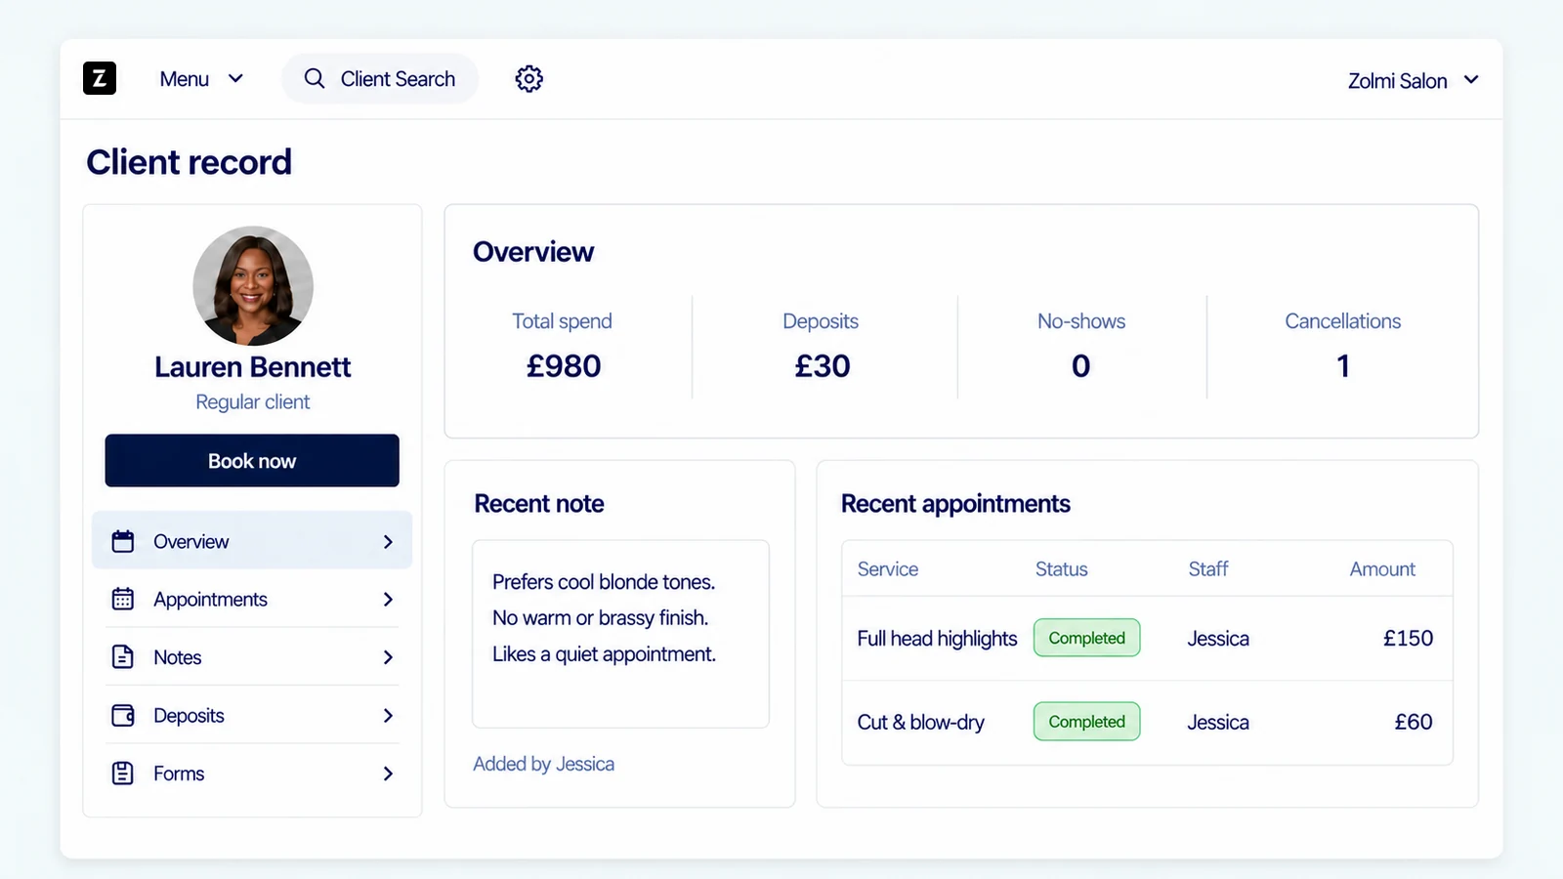Screen dimensions: 1563x879
Task: Expand the Notes row chevron
Action: tap(388, 657)
